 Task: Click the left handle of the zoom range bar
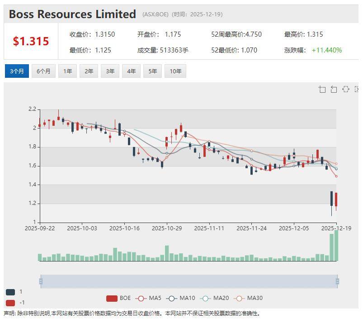click(x=41, y=281)
